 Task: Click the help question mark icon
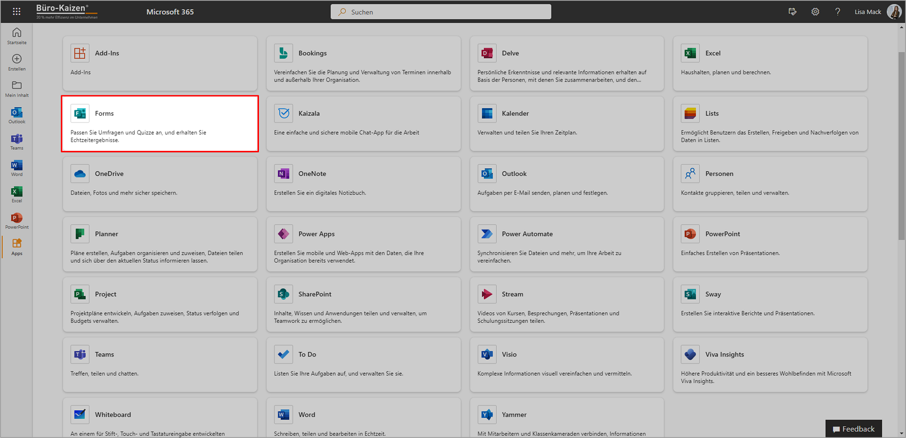pyautogui.click(x=837, y=12)
